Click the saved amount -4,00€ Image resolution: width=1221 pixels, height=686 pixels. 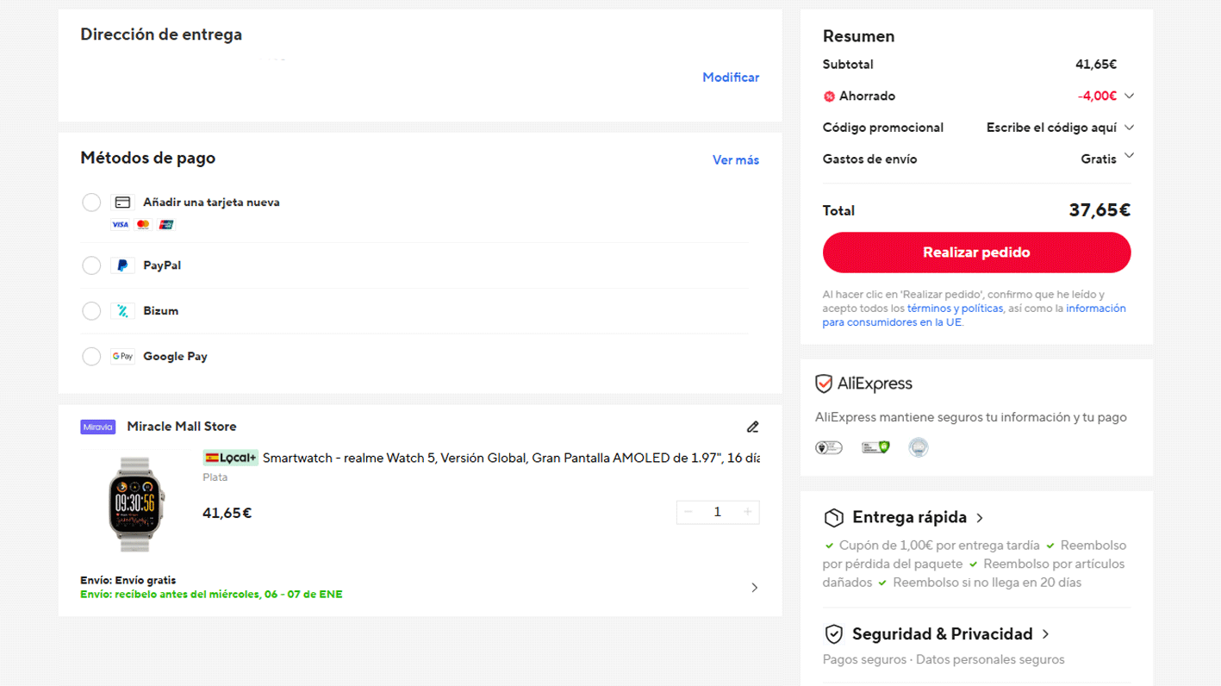tap(1097, 97)
